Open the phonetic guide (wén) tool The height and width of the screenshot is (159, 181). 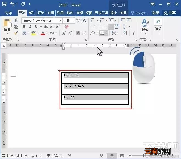pos(78,20)
